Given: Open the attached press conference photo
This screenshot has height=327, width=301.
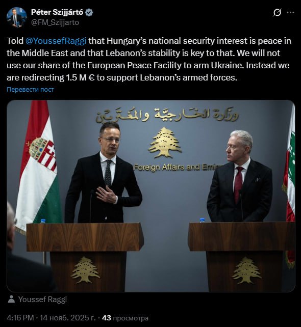Looking at the screenshot, I should pos(151,196).
